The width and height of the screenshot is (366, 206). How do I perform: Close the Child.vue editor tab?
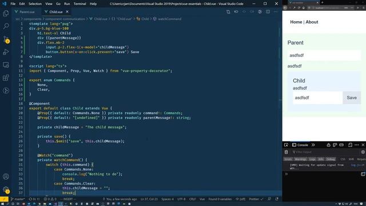[x=67, y=11]
